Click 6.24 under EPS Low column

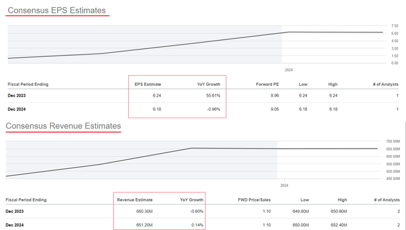[x=303, y=95]
